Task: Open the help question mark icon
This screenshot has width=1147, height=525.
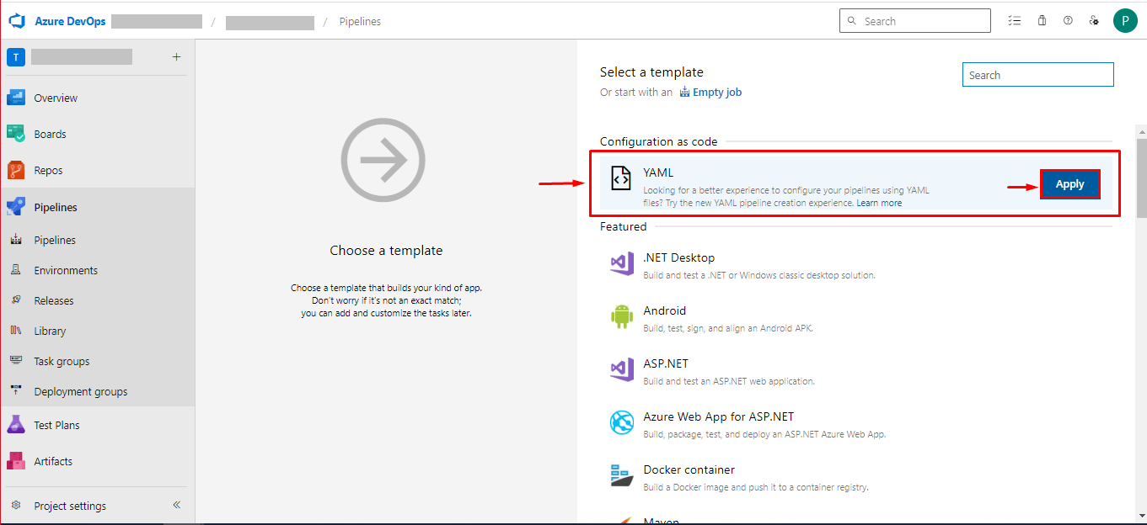Action: pos(1068,21)
